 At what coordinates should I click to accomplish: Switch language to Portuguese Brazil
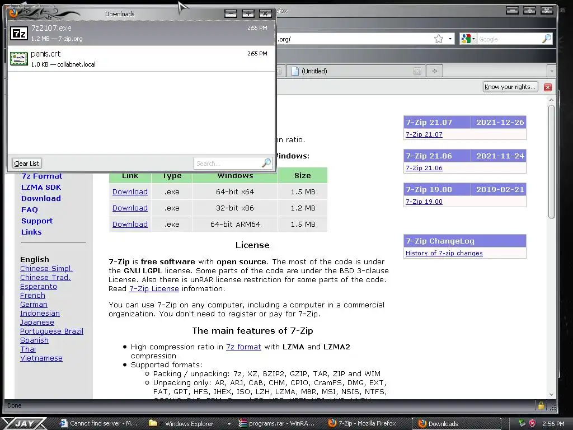[51, 331]
